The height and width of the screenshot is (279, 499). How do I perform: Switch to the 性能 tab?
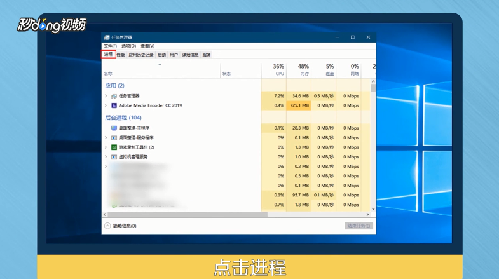pos(121,55)
